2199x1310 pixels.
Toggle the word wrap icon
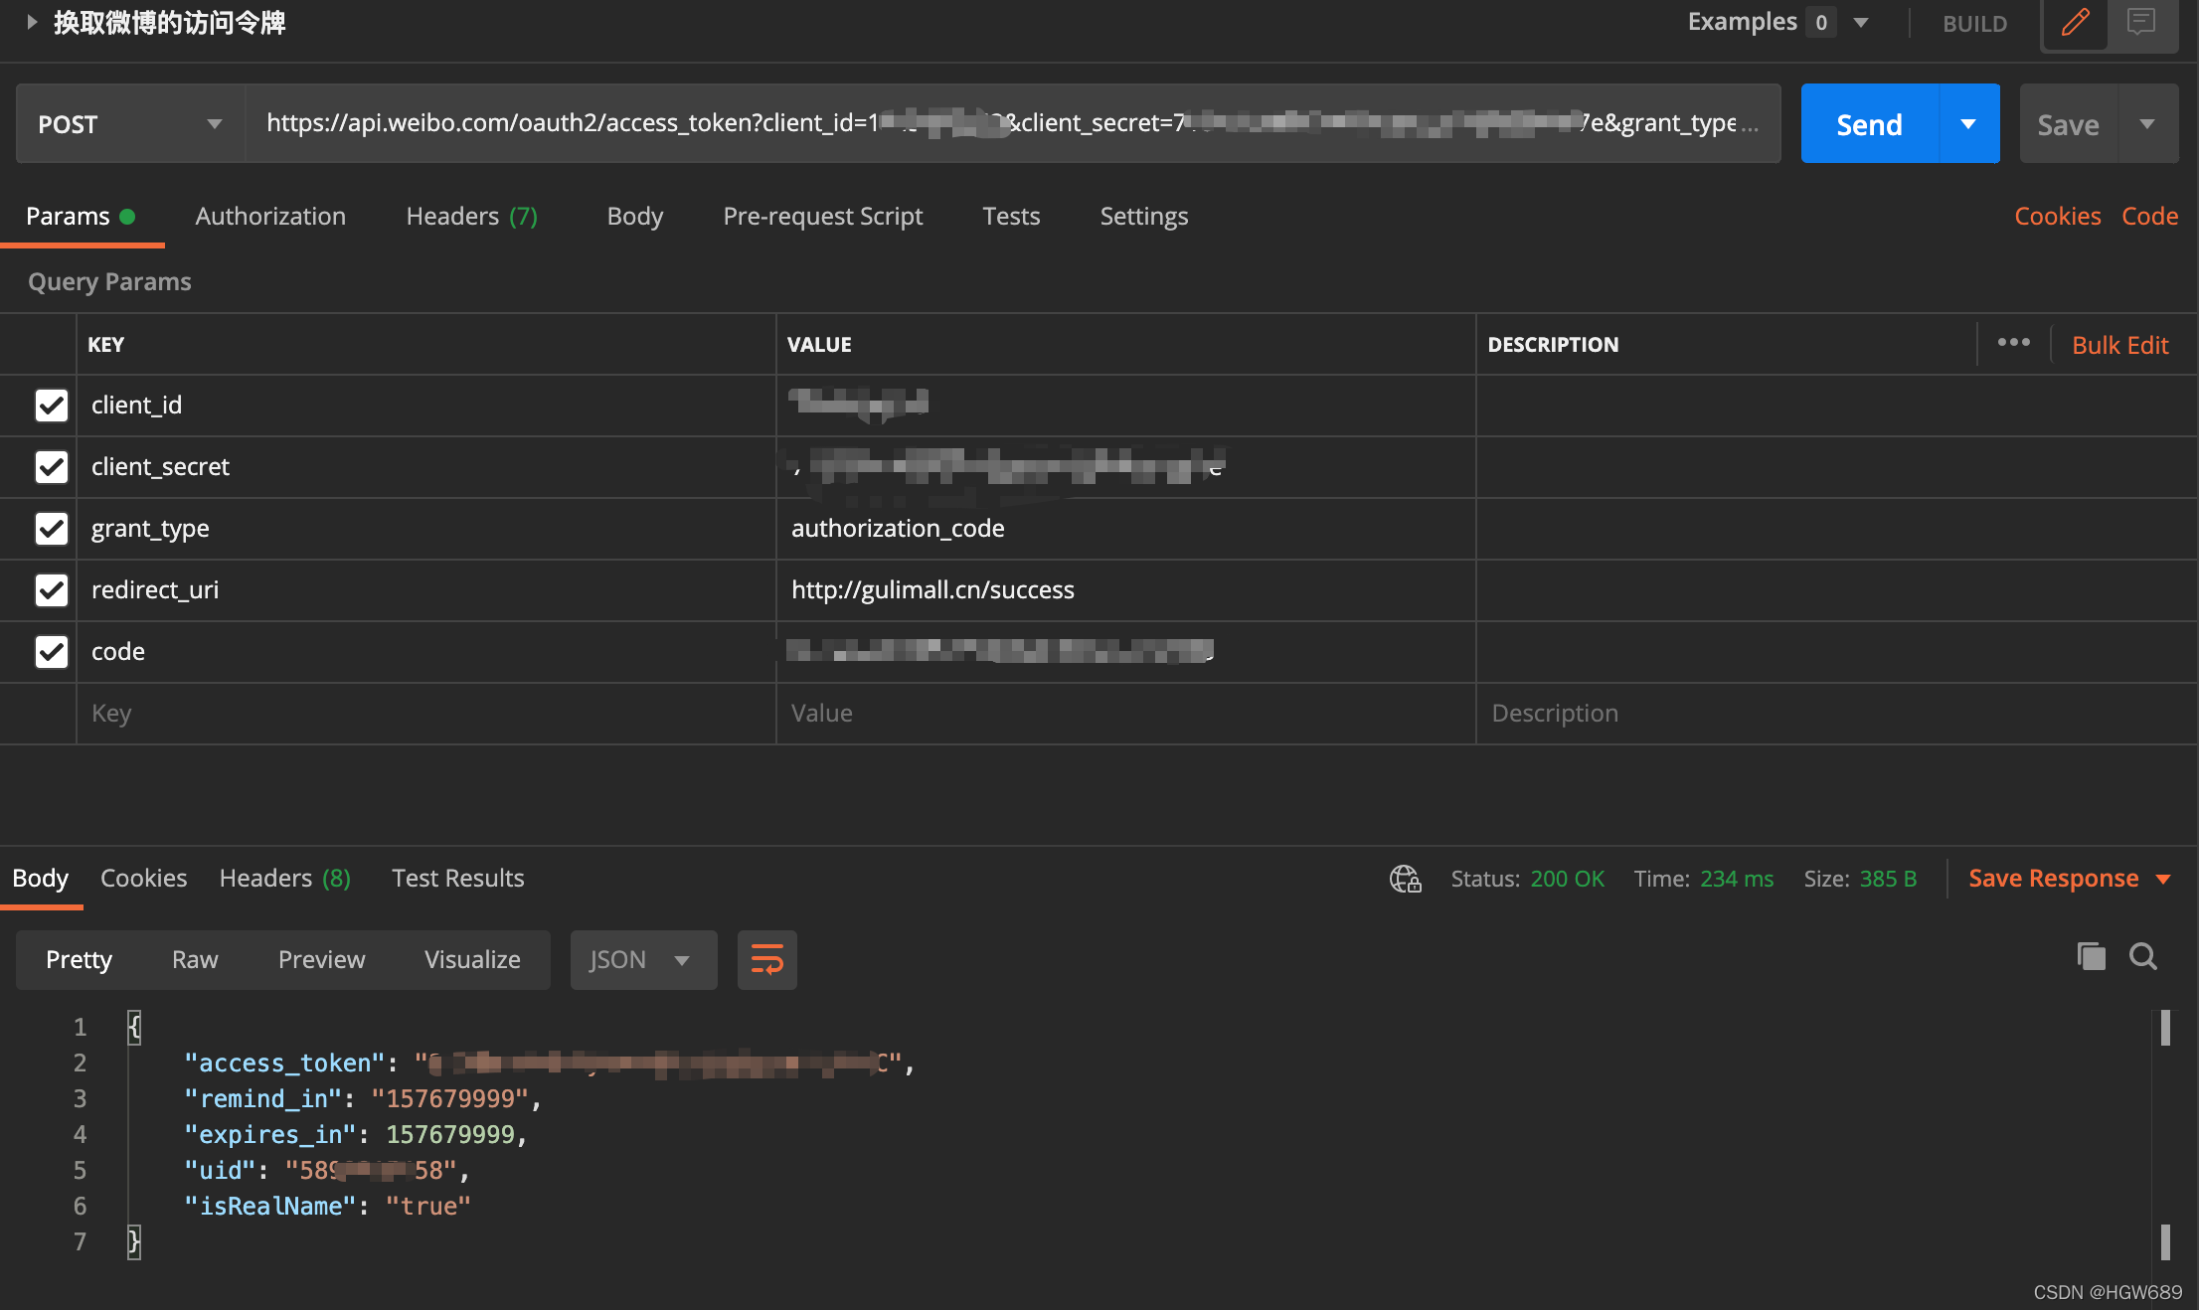point(766,959)
